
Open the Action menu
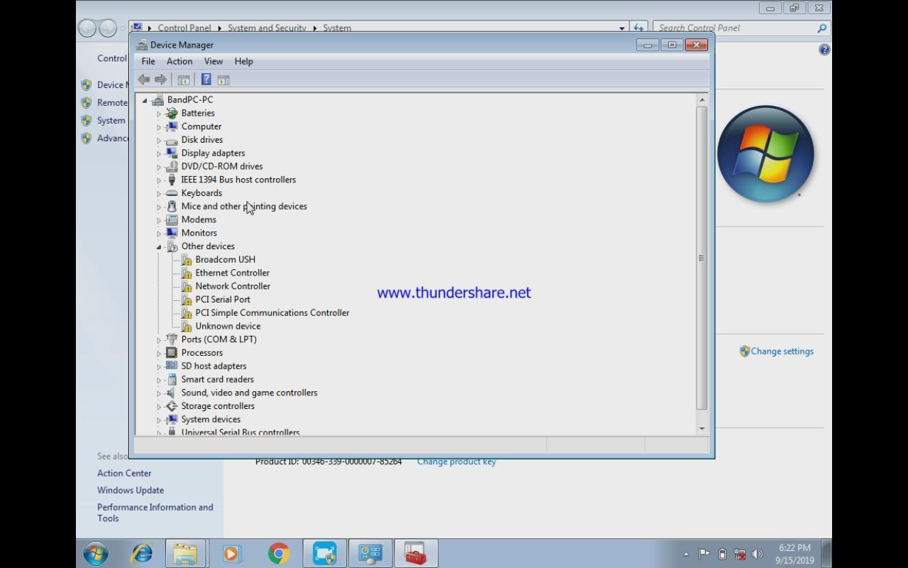179,61
